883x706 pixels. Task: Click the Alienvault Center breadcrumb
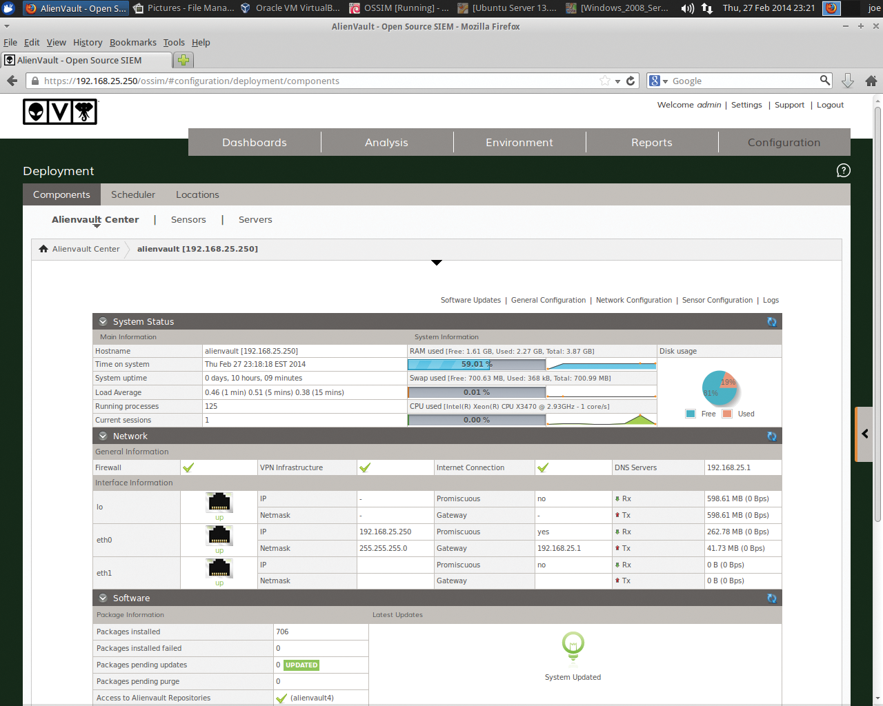(86, 249)
